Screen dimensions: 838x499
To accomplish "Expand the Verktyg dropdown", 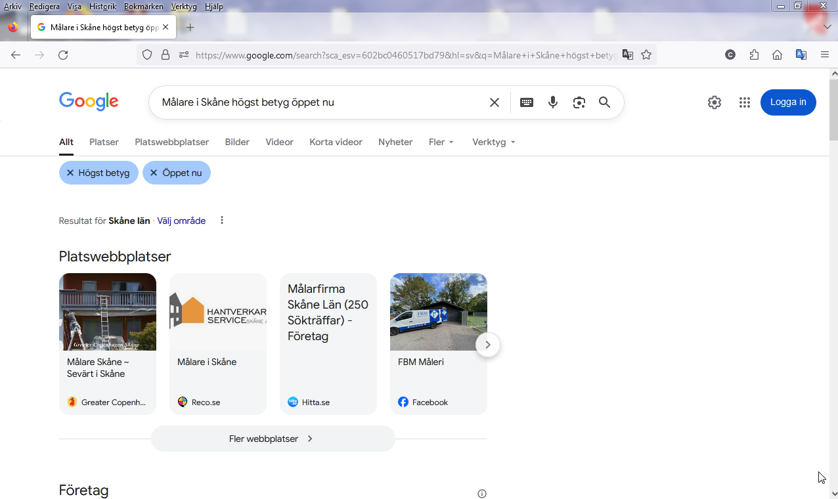I will [493, 142].
